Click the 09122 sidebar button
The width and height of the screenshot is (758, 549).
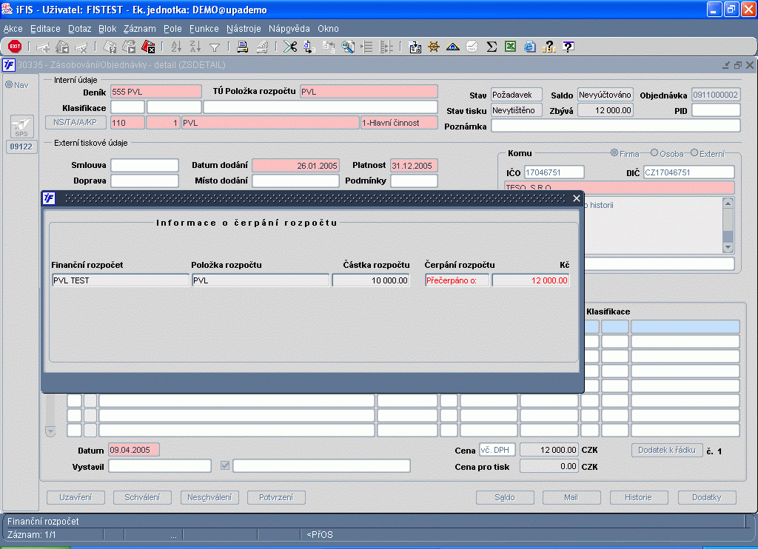21,146
